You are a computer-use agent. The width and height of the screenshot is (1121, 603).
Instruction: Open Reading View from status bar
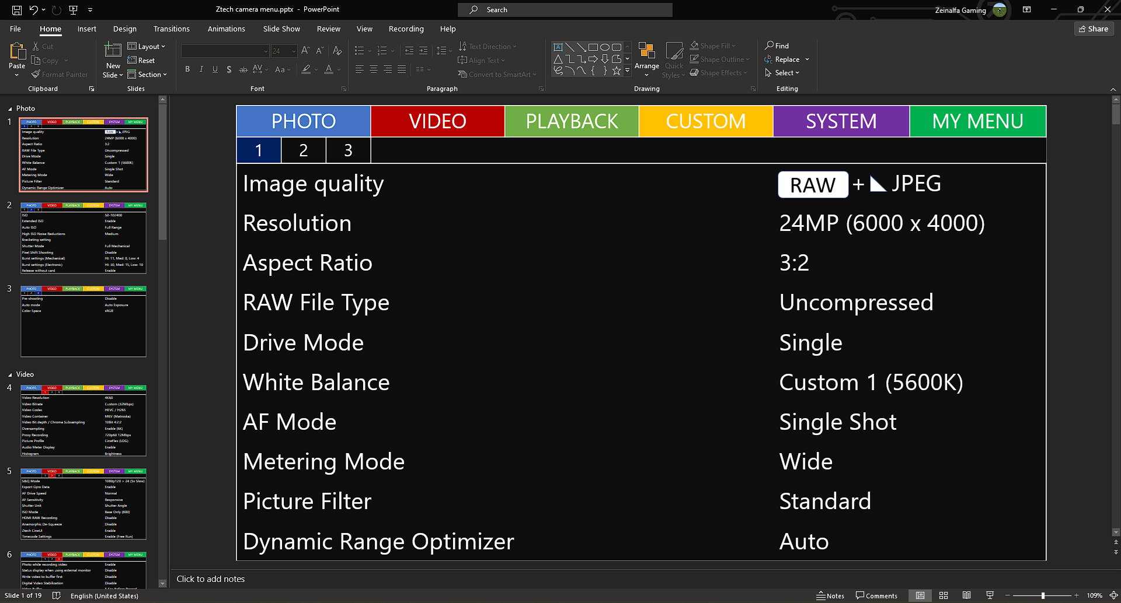point(967,595)
